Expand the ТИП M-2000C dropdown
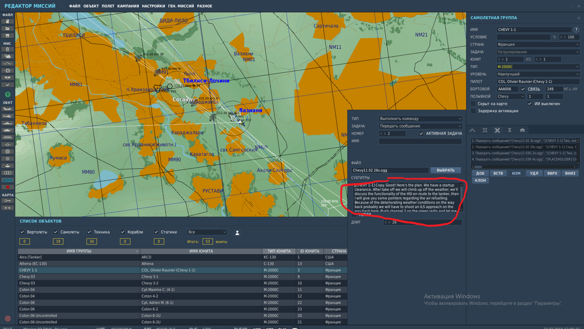 click(538, 67)
